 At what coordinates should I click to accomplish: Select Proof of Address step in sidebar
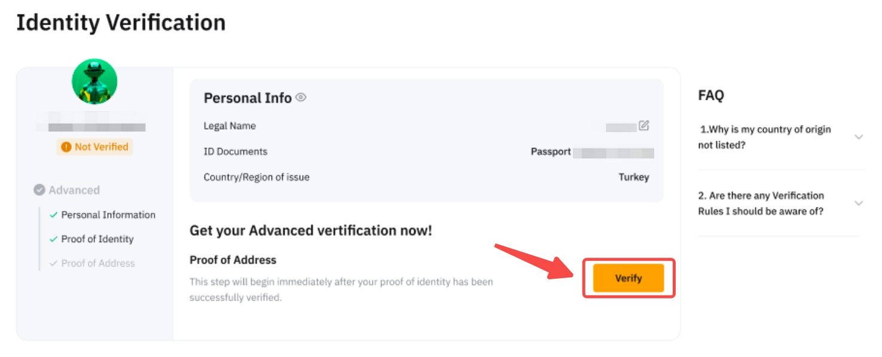(98, 263)
